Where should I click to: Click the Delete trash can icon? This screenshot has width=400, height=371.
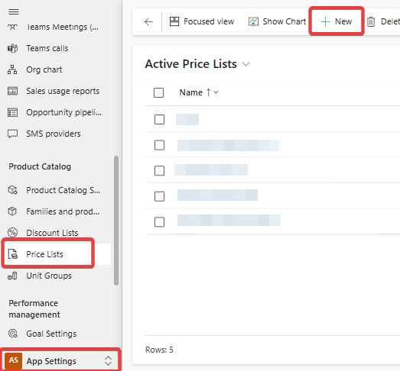point(371,21)
